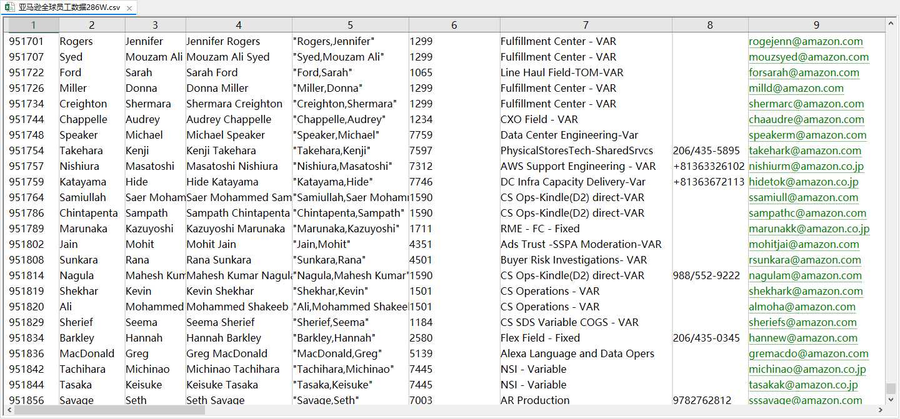This screenshot has height=419, width=900.
Task: Open email link milld@amazon.com
Action: 796,88
